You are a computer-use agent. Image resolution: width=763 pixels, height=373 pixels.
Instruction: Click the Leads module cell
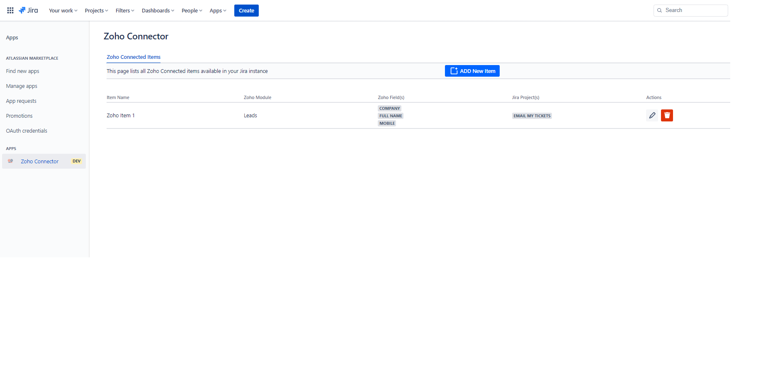point(250,116)
